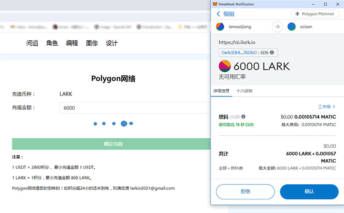
Task: Maximize the MetaMask Notification window
Action: 326,4
